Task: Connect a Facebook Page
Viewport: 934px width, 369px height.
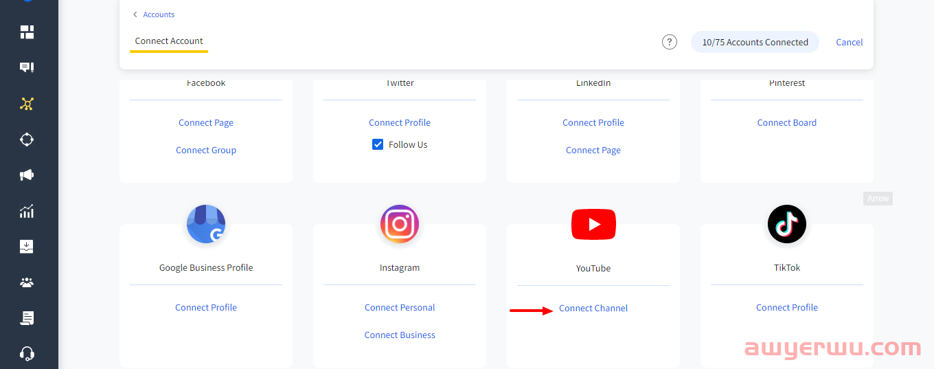Action: [206, 122]
